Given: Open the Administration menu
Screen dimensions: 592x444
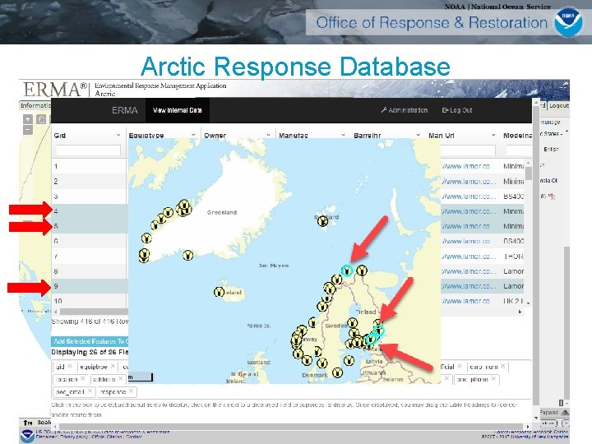Looking at the screenshot, I should (x=405, y=110).
